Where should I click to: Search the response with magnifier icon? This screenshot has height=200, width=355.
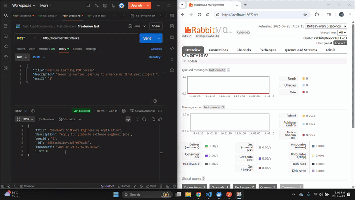coord(144,119)
